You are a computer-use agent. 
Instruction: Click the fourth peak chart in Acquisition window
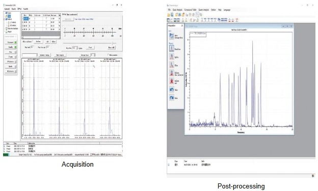110,98
